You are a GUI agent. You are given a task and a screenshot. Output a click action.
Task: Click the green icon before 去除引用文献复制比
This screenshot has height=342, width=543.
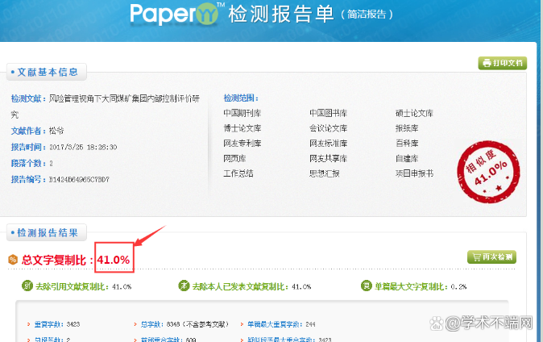tap(27, 286)
